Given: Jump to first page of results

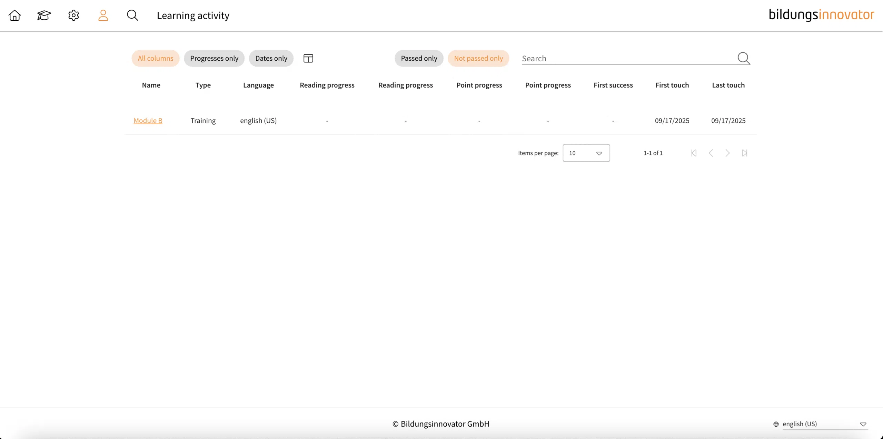Looking at the screenshot, I should [x=694, y=153].
